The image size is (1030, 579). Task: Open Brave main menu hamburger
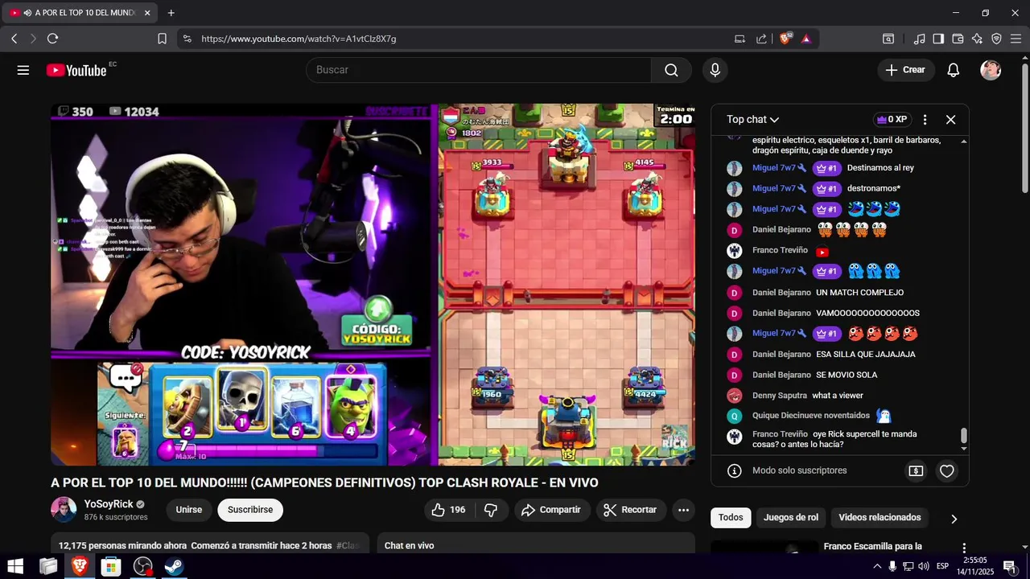(1016, 39)
